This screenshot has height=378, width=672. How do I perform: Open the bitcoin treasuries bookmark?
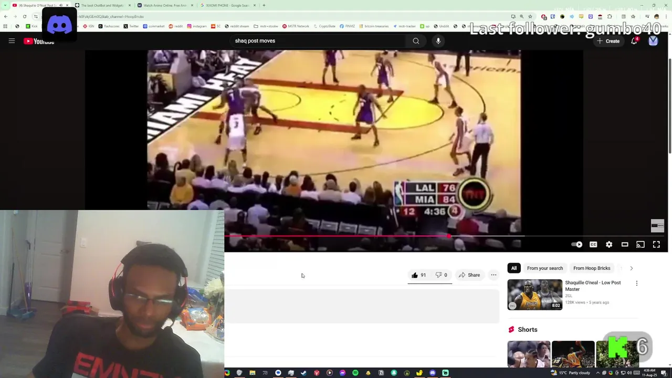374,26
